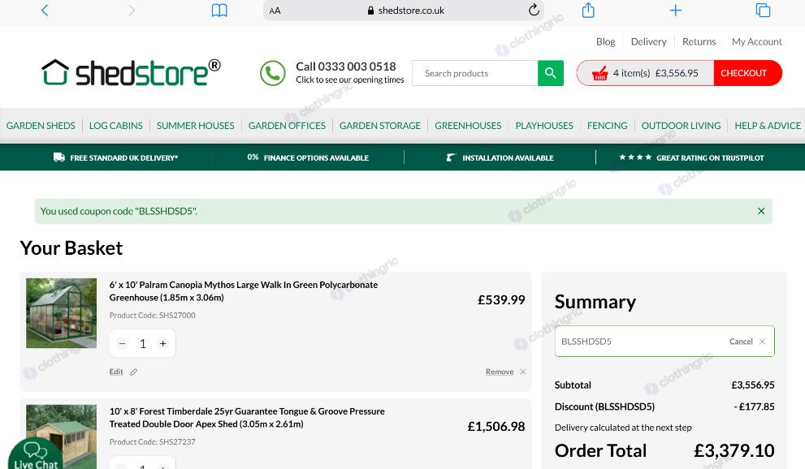Click to see opening times

click(349, 80)
